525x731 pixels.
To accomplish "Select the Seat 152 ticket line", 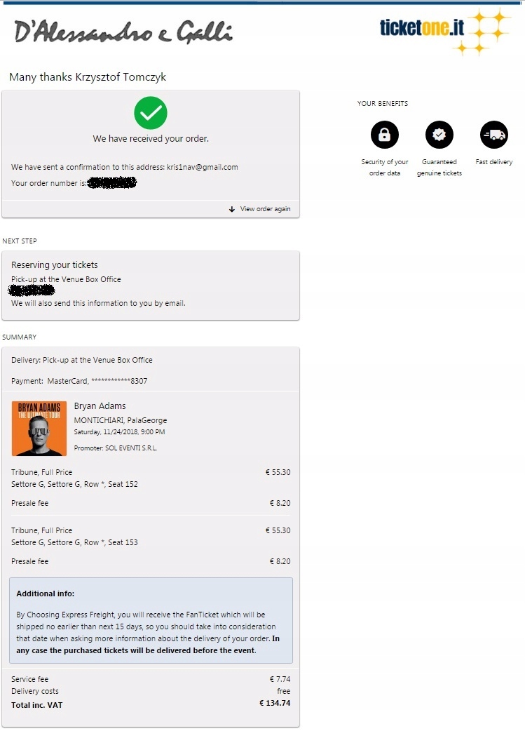I will pos(74,484).
